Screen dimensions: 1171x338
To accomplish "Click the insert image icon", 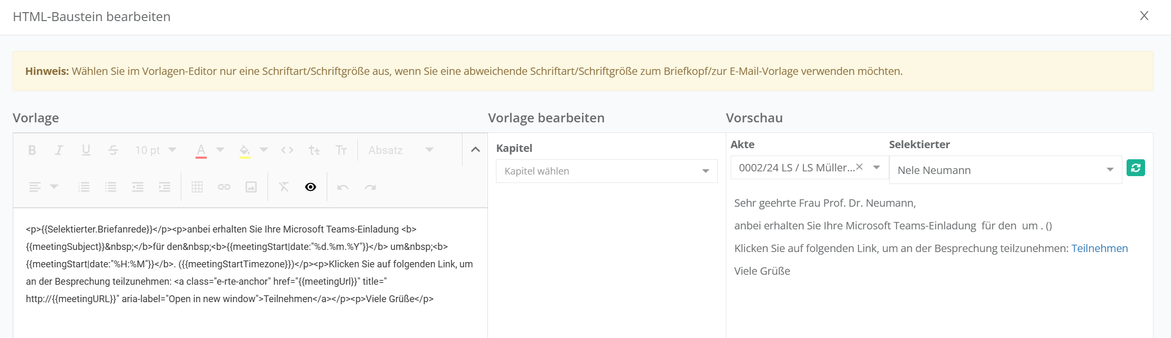I will point(251,187).
